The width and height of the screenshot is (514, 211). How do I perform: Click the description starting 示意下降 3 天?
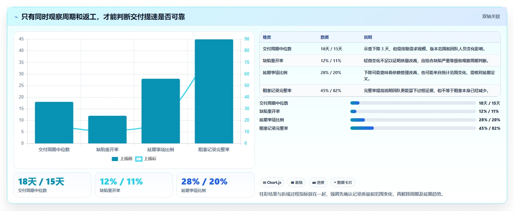click(425, 49)
